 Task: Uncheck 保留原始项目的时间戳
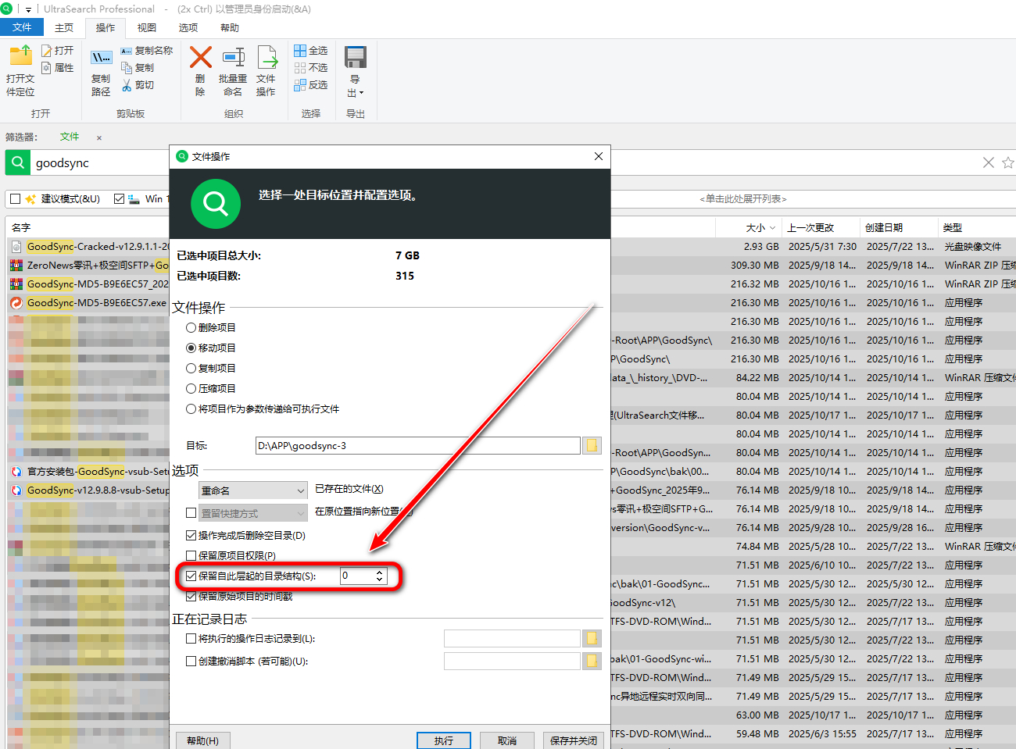click(x=191, y=596)
